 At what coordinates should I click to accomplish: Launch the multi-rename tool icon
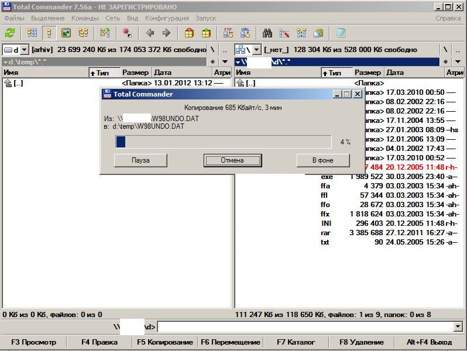284,33
